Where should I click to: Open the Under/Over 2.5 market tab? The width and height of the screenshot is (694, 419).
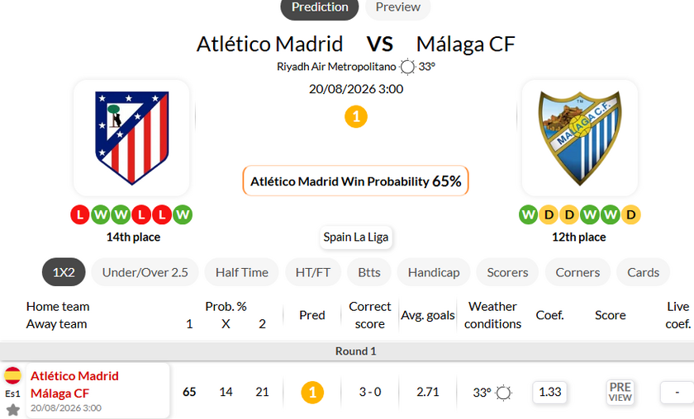(145, 272)
